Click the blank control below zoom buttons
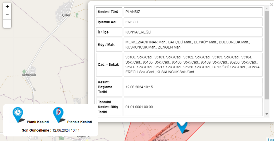 7,24
